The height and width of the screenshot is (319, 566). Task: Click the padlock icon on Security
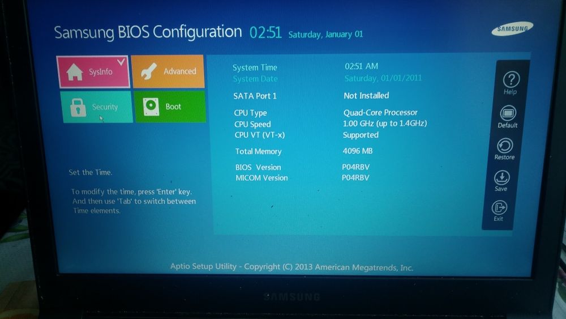pyautogui.click(x=78, y=107)
